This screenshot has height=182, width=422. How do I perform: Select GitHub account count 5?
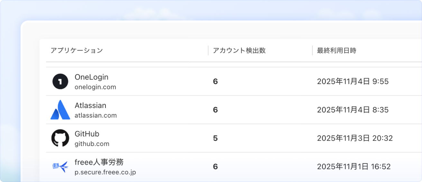click(x=215, y=138)
